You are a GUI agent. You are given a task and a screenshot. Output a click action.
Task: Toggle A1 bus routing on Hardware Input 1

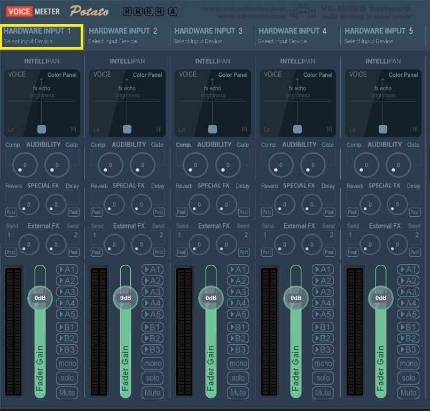tap(67, 270)
